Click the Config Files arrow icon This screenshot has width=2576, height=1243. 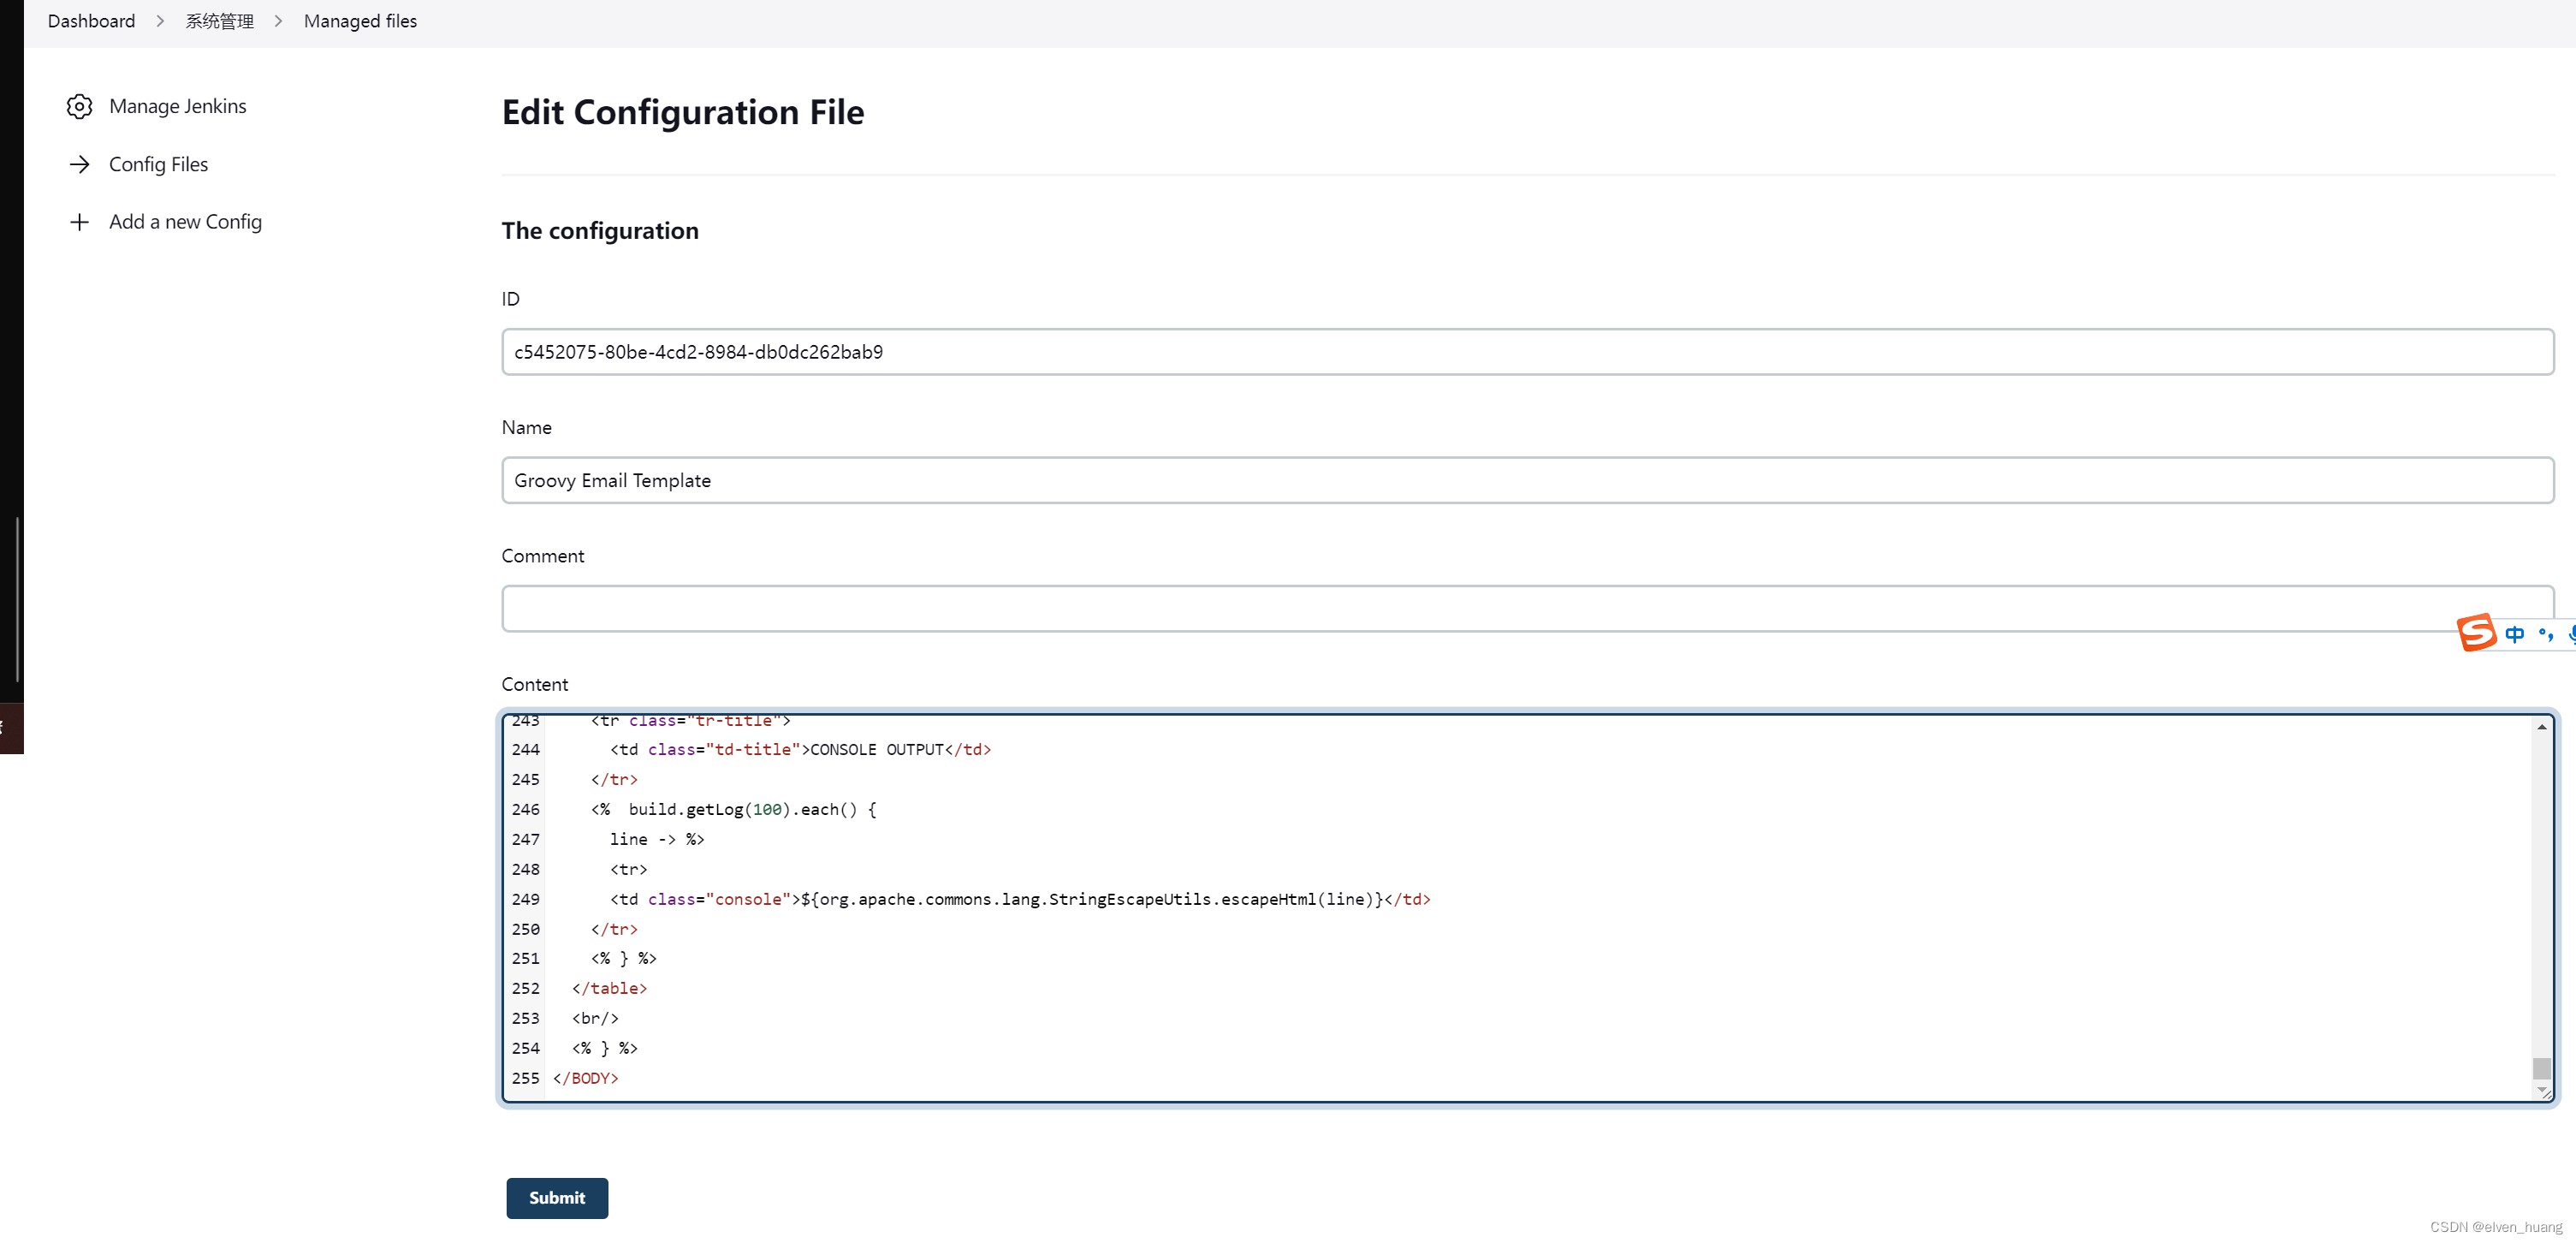click(79, 164)
